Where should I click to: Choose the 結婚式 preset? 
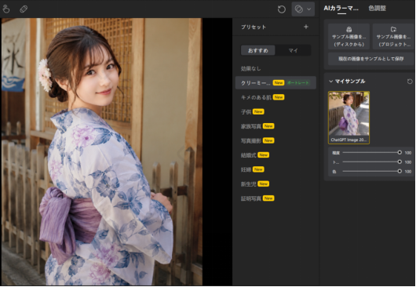(x=248, y=155)
